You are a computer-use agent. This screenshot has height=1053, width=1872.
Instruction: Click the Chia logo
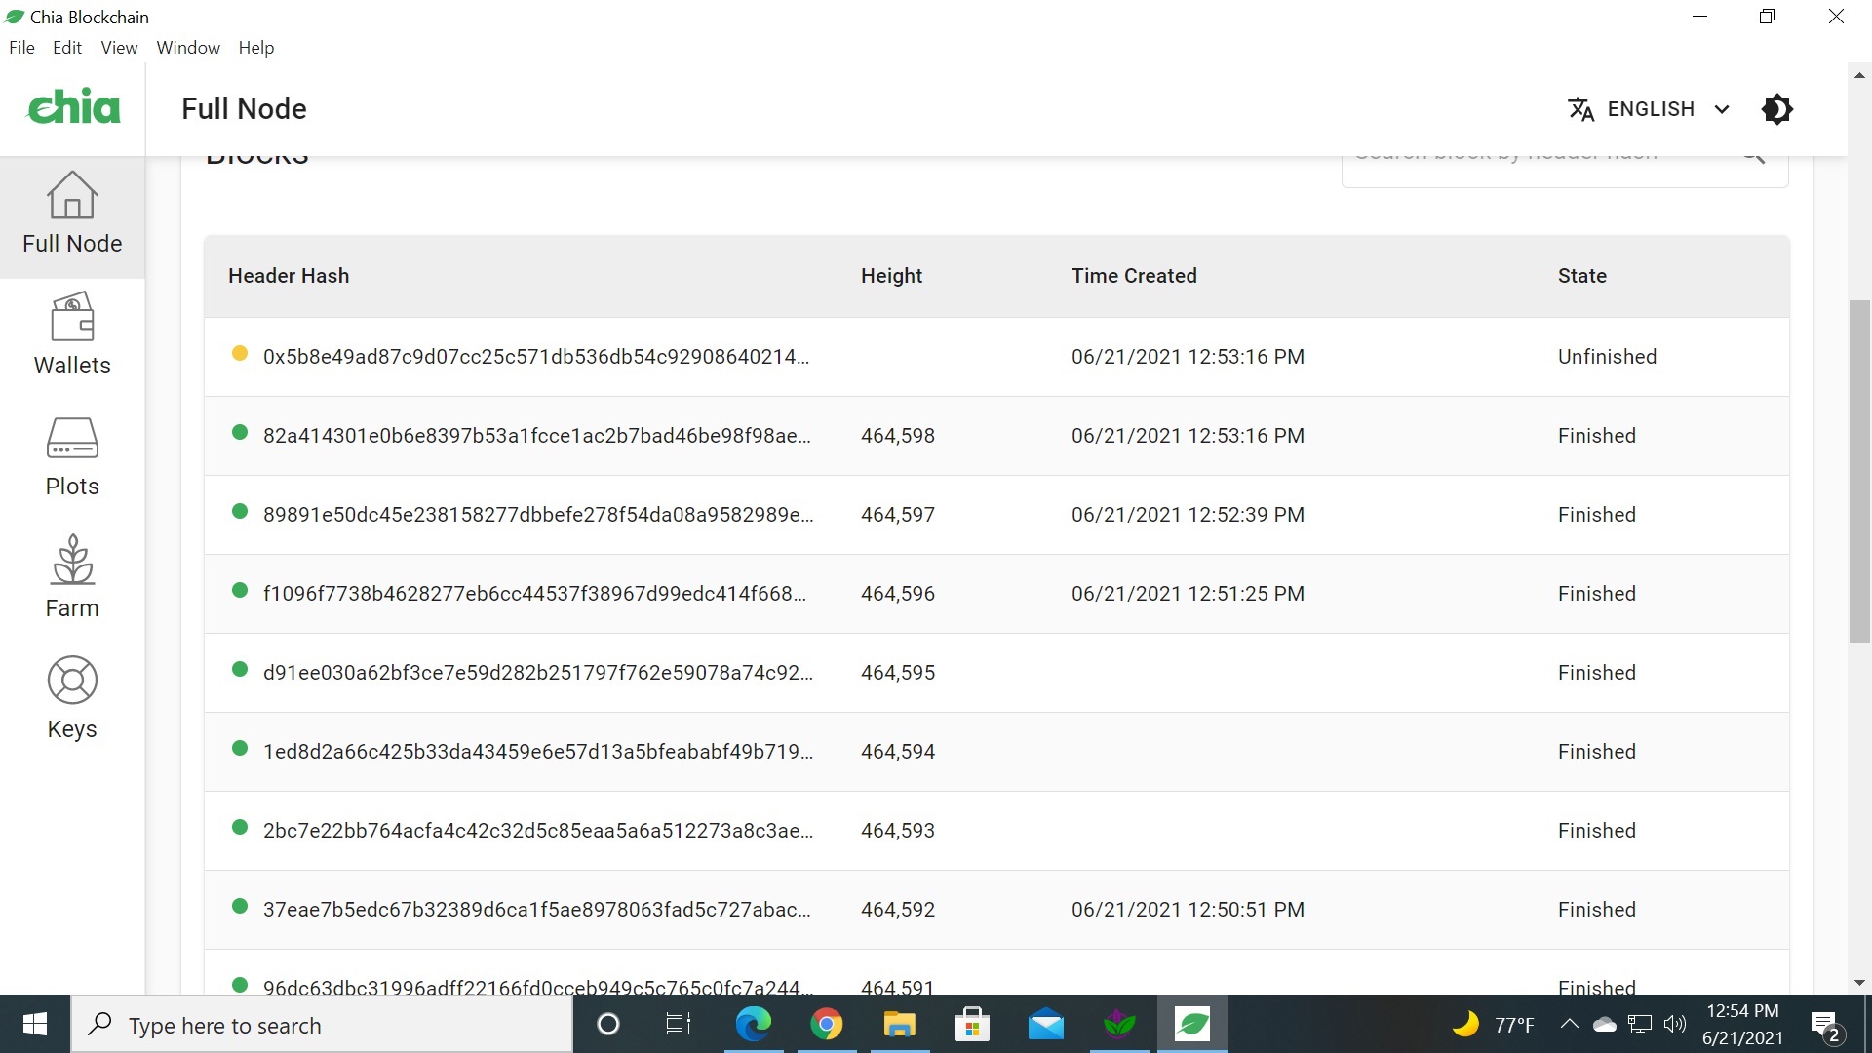pos(73,106)
